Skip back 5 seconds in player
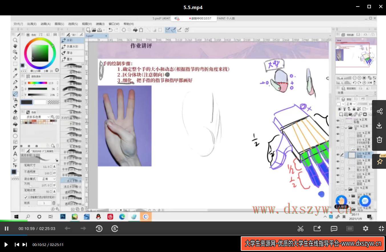Screen dimensions: 386x252 pos(99,228)
